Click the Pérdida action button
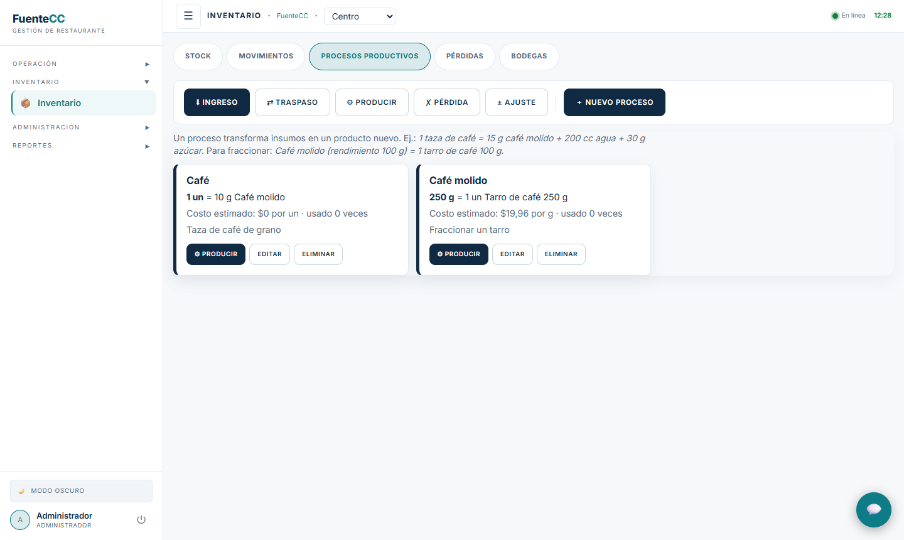 tap(447, 102)
